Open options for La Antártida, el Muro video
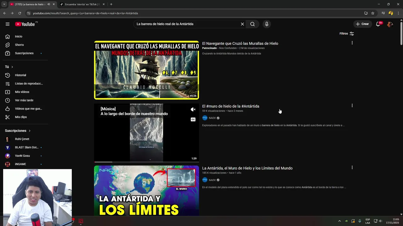403x226 pixels. (x=352, y=168)
